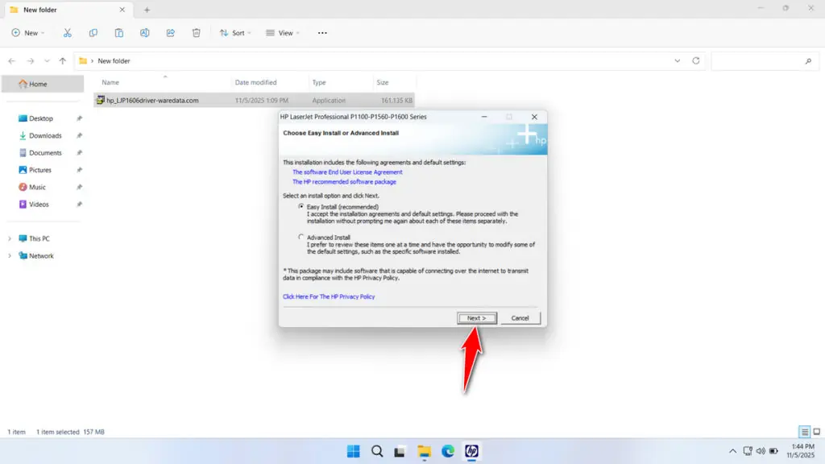Image resolution: width=825 pixels, height=464 pixels.
Task: Select the Paste icon
Action: point(118,32)
